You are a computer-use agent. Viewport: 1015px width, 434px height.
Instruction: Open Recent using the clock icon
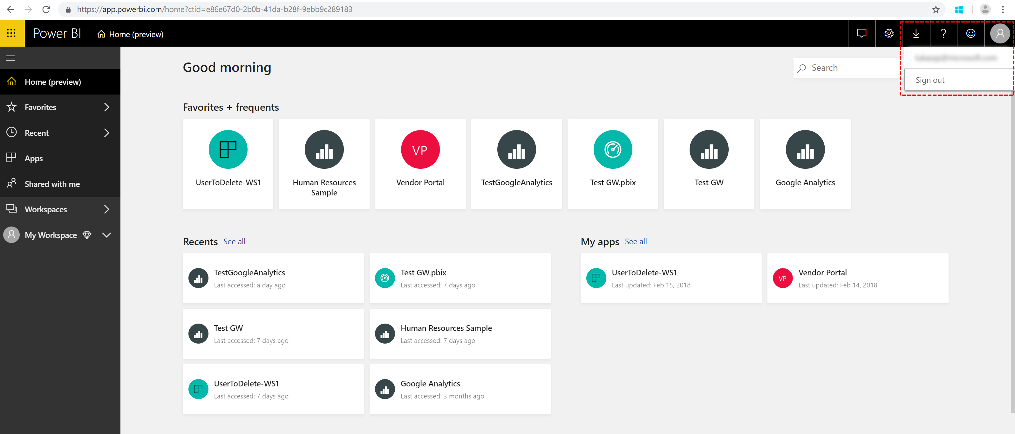(x=11, y=133)
